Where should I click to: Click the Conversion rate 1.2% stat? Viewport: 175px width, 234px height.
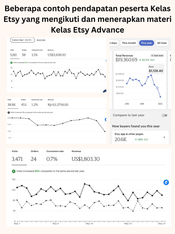click(37, 103)
